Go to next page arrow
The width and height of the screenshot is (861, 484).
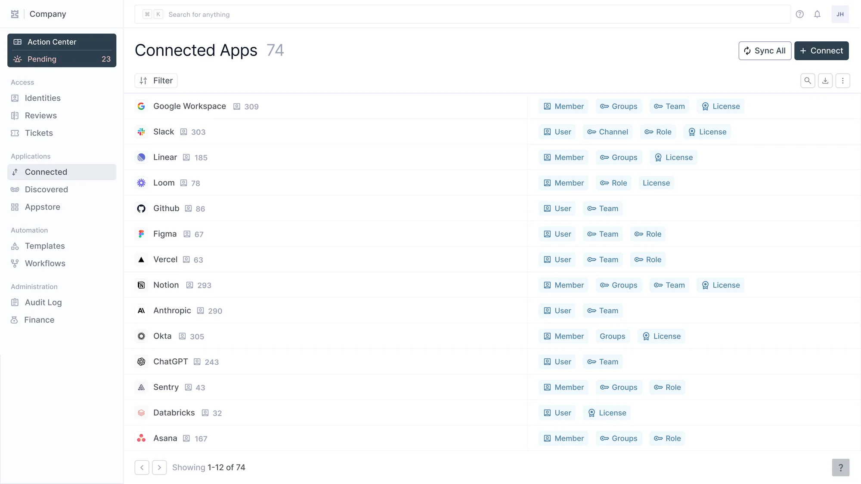[159, 468]
